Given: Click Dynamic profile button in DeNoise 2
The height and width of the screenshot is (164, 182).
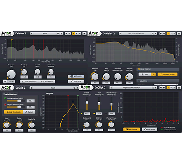Looking at the screenshot, I should pos(168,75).
